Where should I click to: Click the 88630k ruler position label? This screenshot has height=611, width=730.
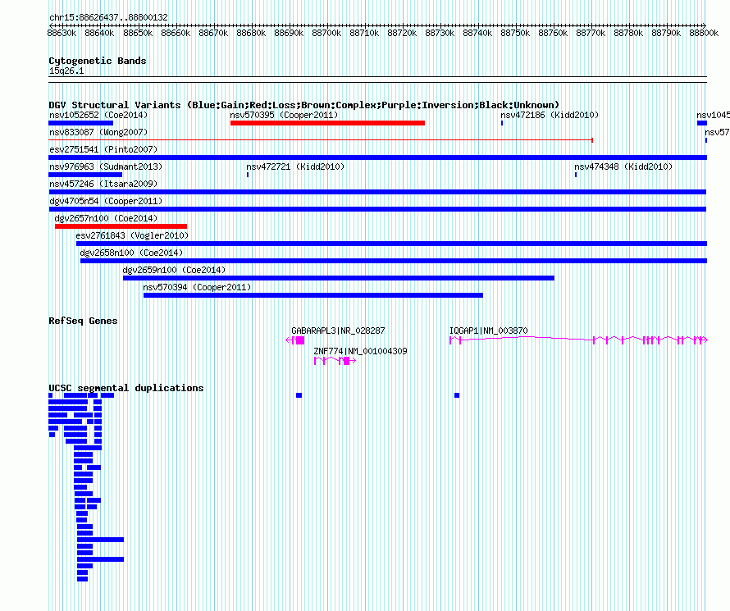pyautogui.click(x=62, y=33)
